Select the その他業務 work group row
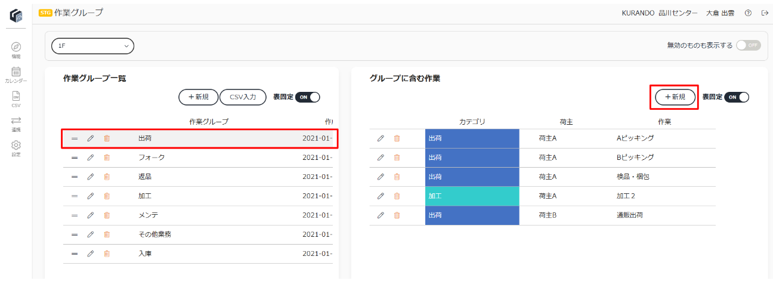This screenshot has width=773, height=281. pos(197,234)
